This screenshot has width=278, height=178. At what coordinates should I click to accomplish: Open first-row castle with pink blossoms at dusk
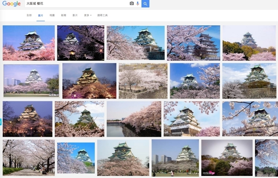click(x=29, y=43)
